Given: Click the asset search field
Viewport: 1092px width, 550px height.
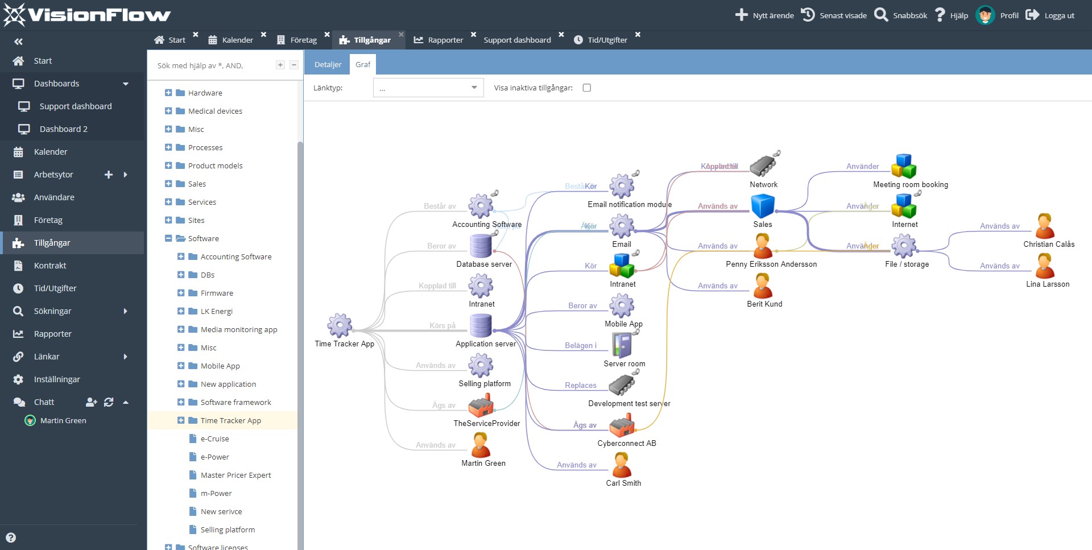Looking at the screenshot, I should (210, 65).
